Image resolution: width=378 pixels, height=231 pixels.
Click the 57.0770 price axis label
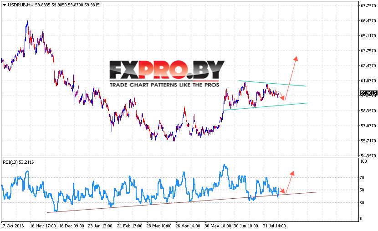point(368,126)
